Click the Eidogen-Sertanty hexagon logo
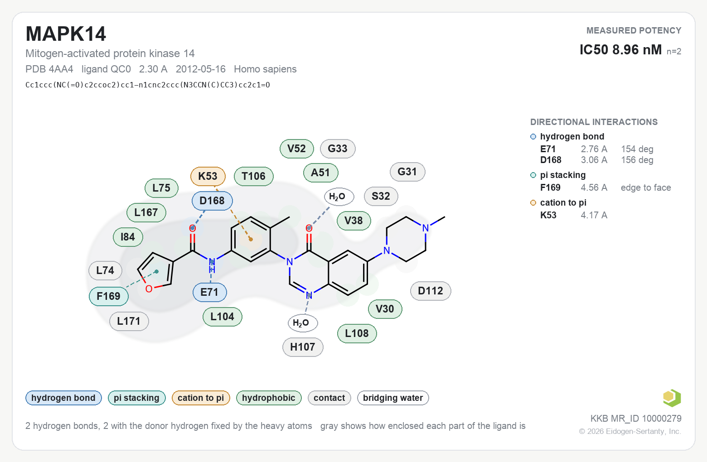Image resolution: width=707 pixels, height=462 pixels. pos(672,398)
